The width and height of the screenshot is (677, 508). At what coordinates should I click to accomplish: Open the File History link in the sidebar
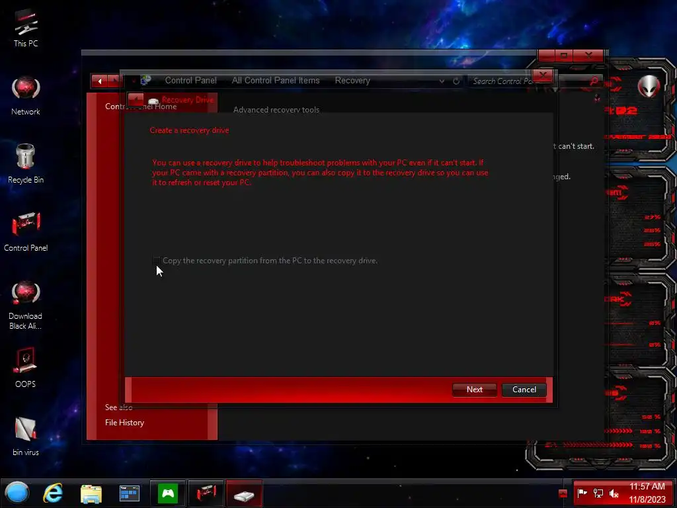pyautogui.click(x=124, y=423)
